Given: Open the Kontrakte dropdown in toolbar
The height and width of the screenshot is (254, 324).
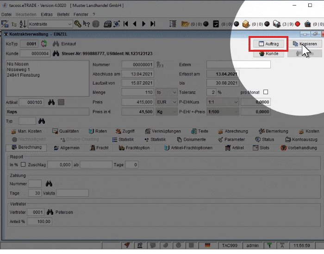Looking at the screenshot, I should (69, 24).
